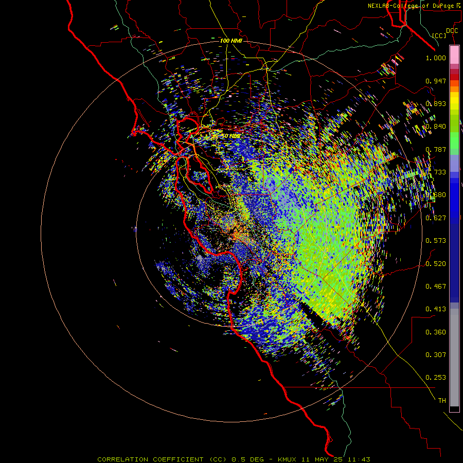Select the 0.787 legend value

[436, 149]
